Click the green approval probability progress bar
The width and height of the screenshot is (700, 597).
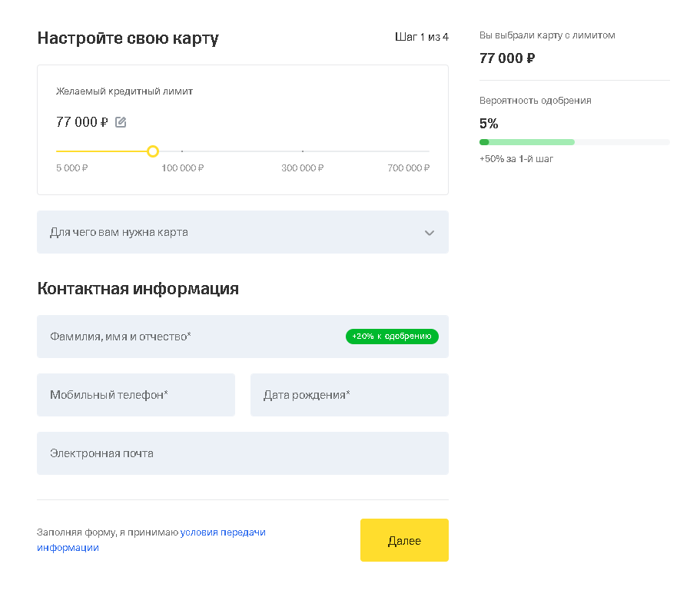(527, 142)
